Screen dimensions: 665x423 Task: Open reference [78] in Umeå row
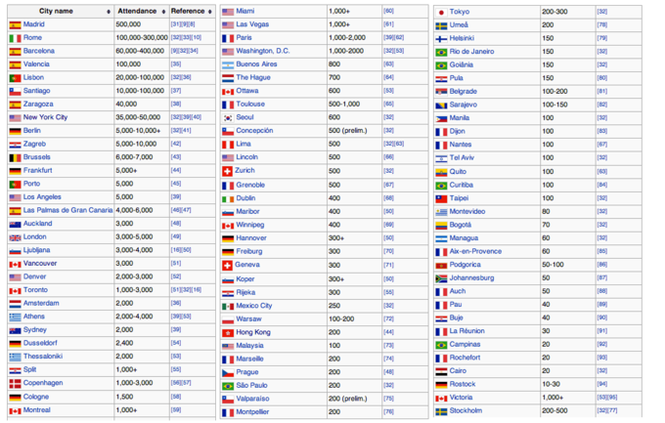601,25
